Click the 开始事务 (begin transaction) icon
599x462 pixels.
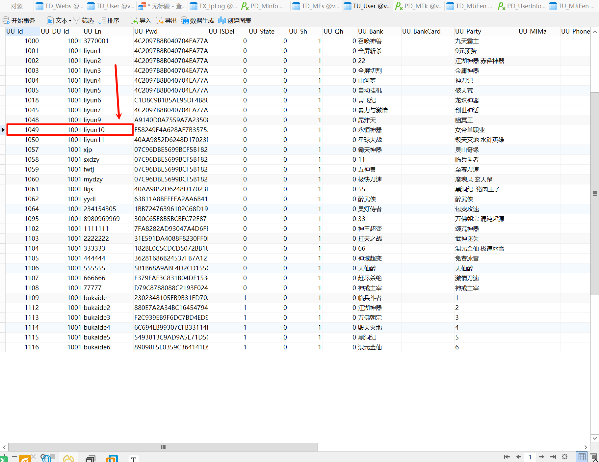[x=6, y=21]
